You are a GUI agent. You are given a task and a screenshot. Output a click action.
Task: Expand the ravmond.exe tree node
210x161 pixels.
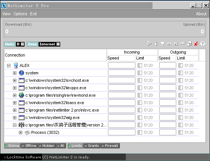14,95
